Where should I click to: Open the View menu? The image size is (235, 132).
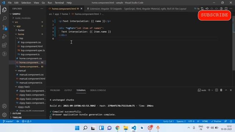(x=36, y=3)
